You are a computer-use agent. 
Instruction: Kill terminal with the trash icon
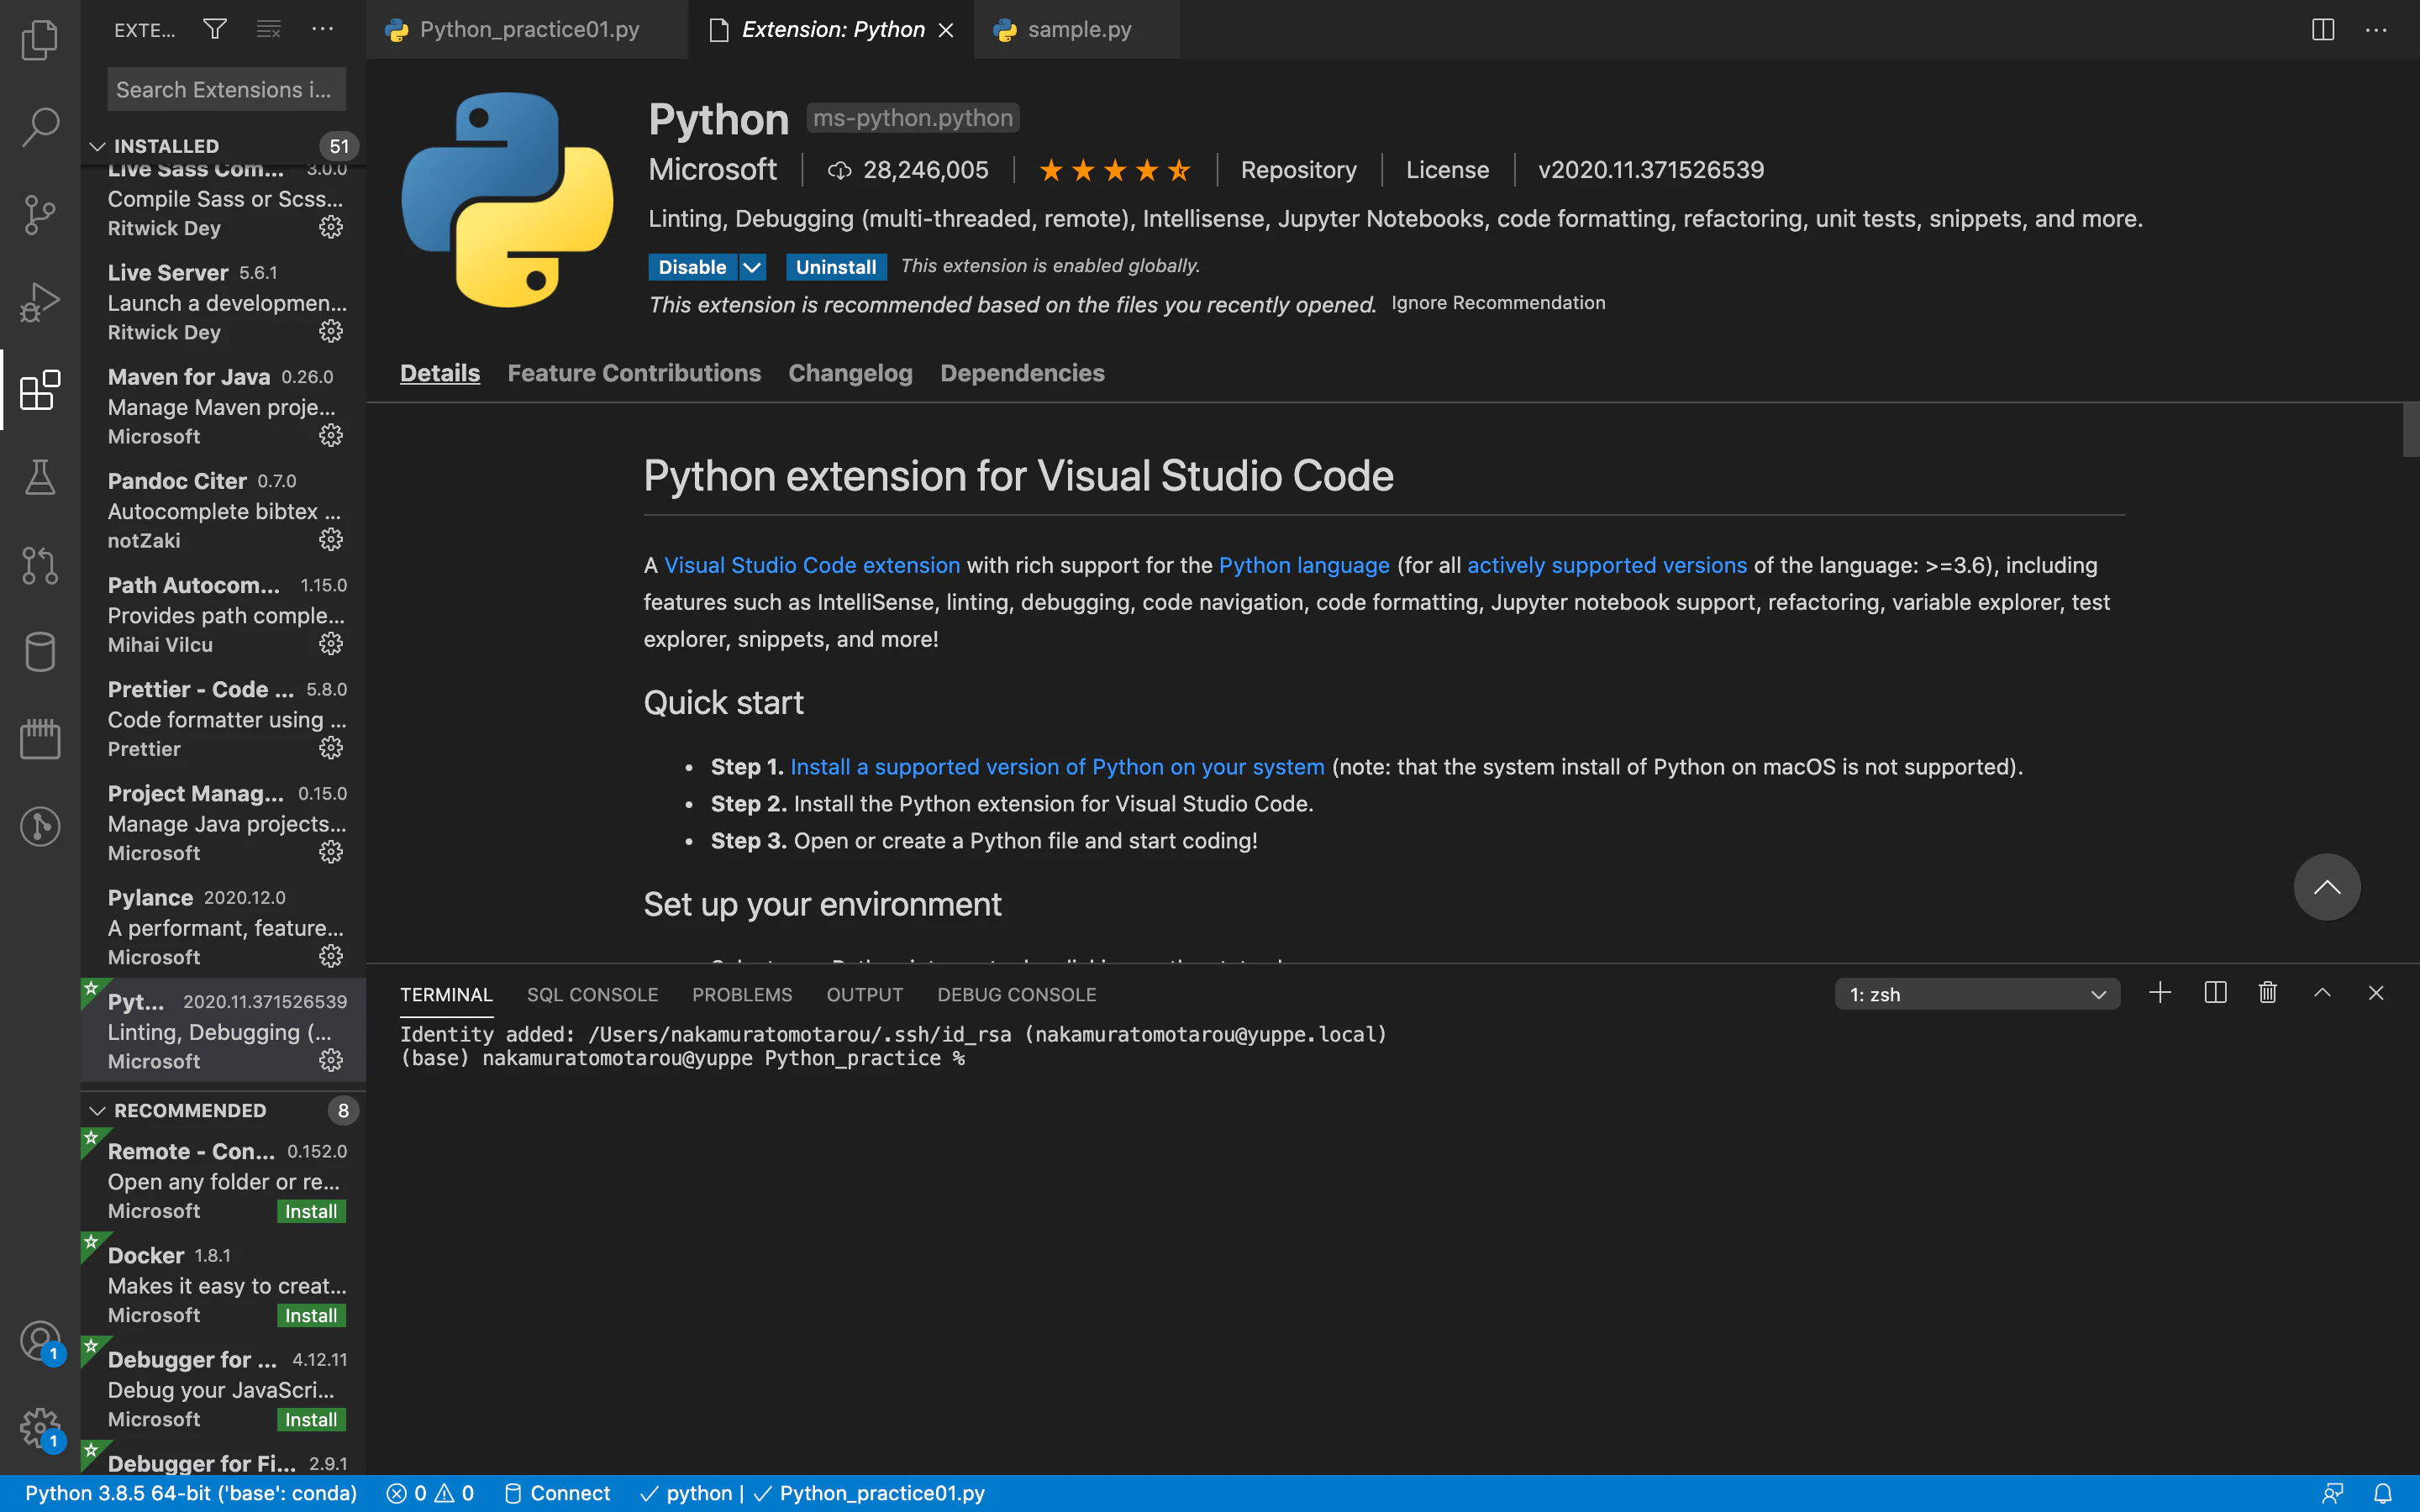[x=2268, y=993]
